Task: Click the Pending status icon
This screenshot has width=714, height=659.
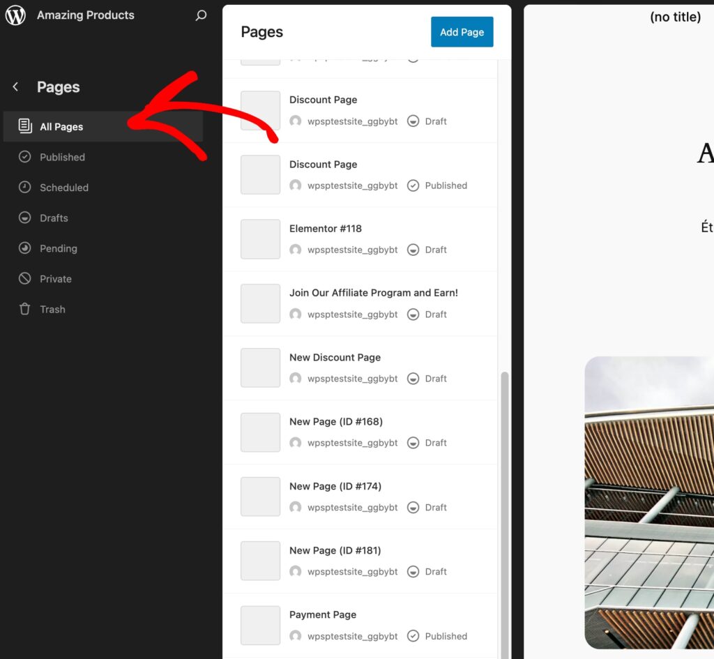Action: 25,248
